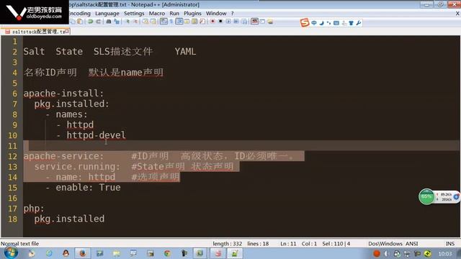The width and height of the screenshot is (461, 259).
Task: Click the Copy toolbar icon
Action: (73, 22)
